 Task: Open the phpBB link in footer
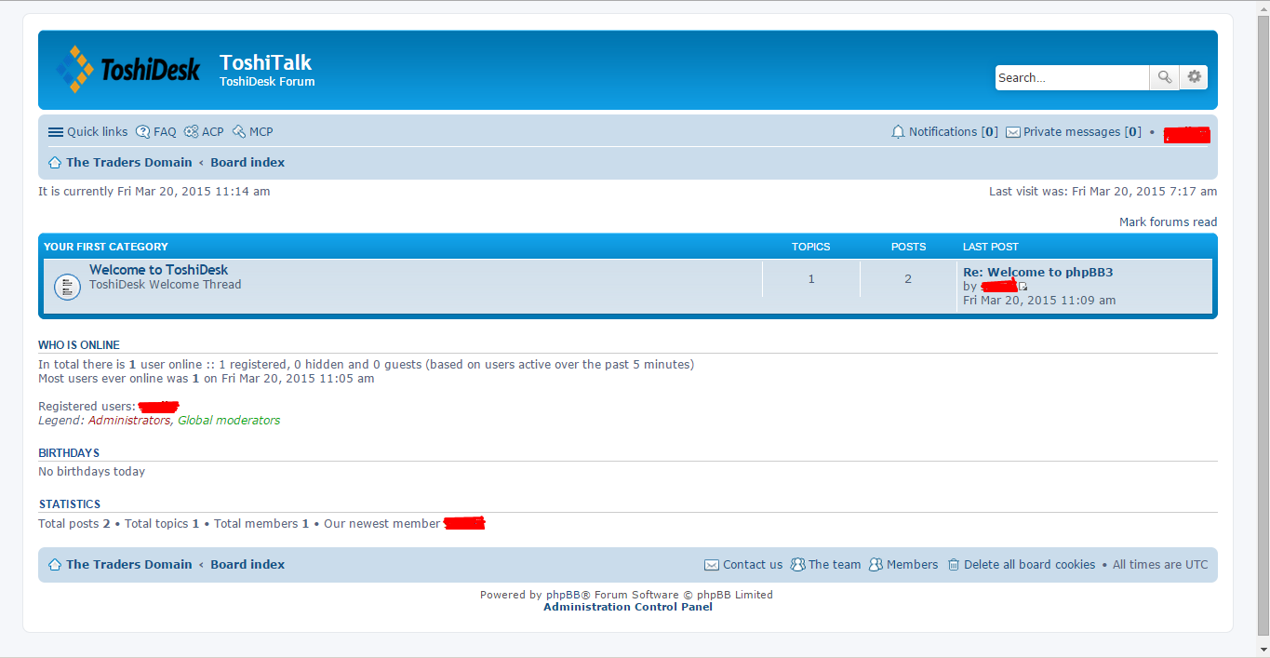pyautogui.click(x=564, y=595)
